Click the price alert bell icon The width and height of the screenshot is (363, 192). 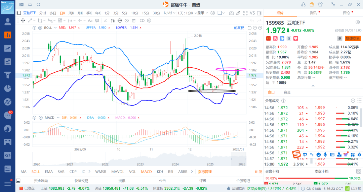pyautogui.click(x=340, y=39)
